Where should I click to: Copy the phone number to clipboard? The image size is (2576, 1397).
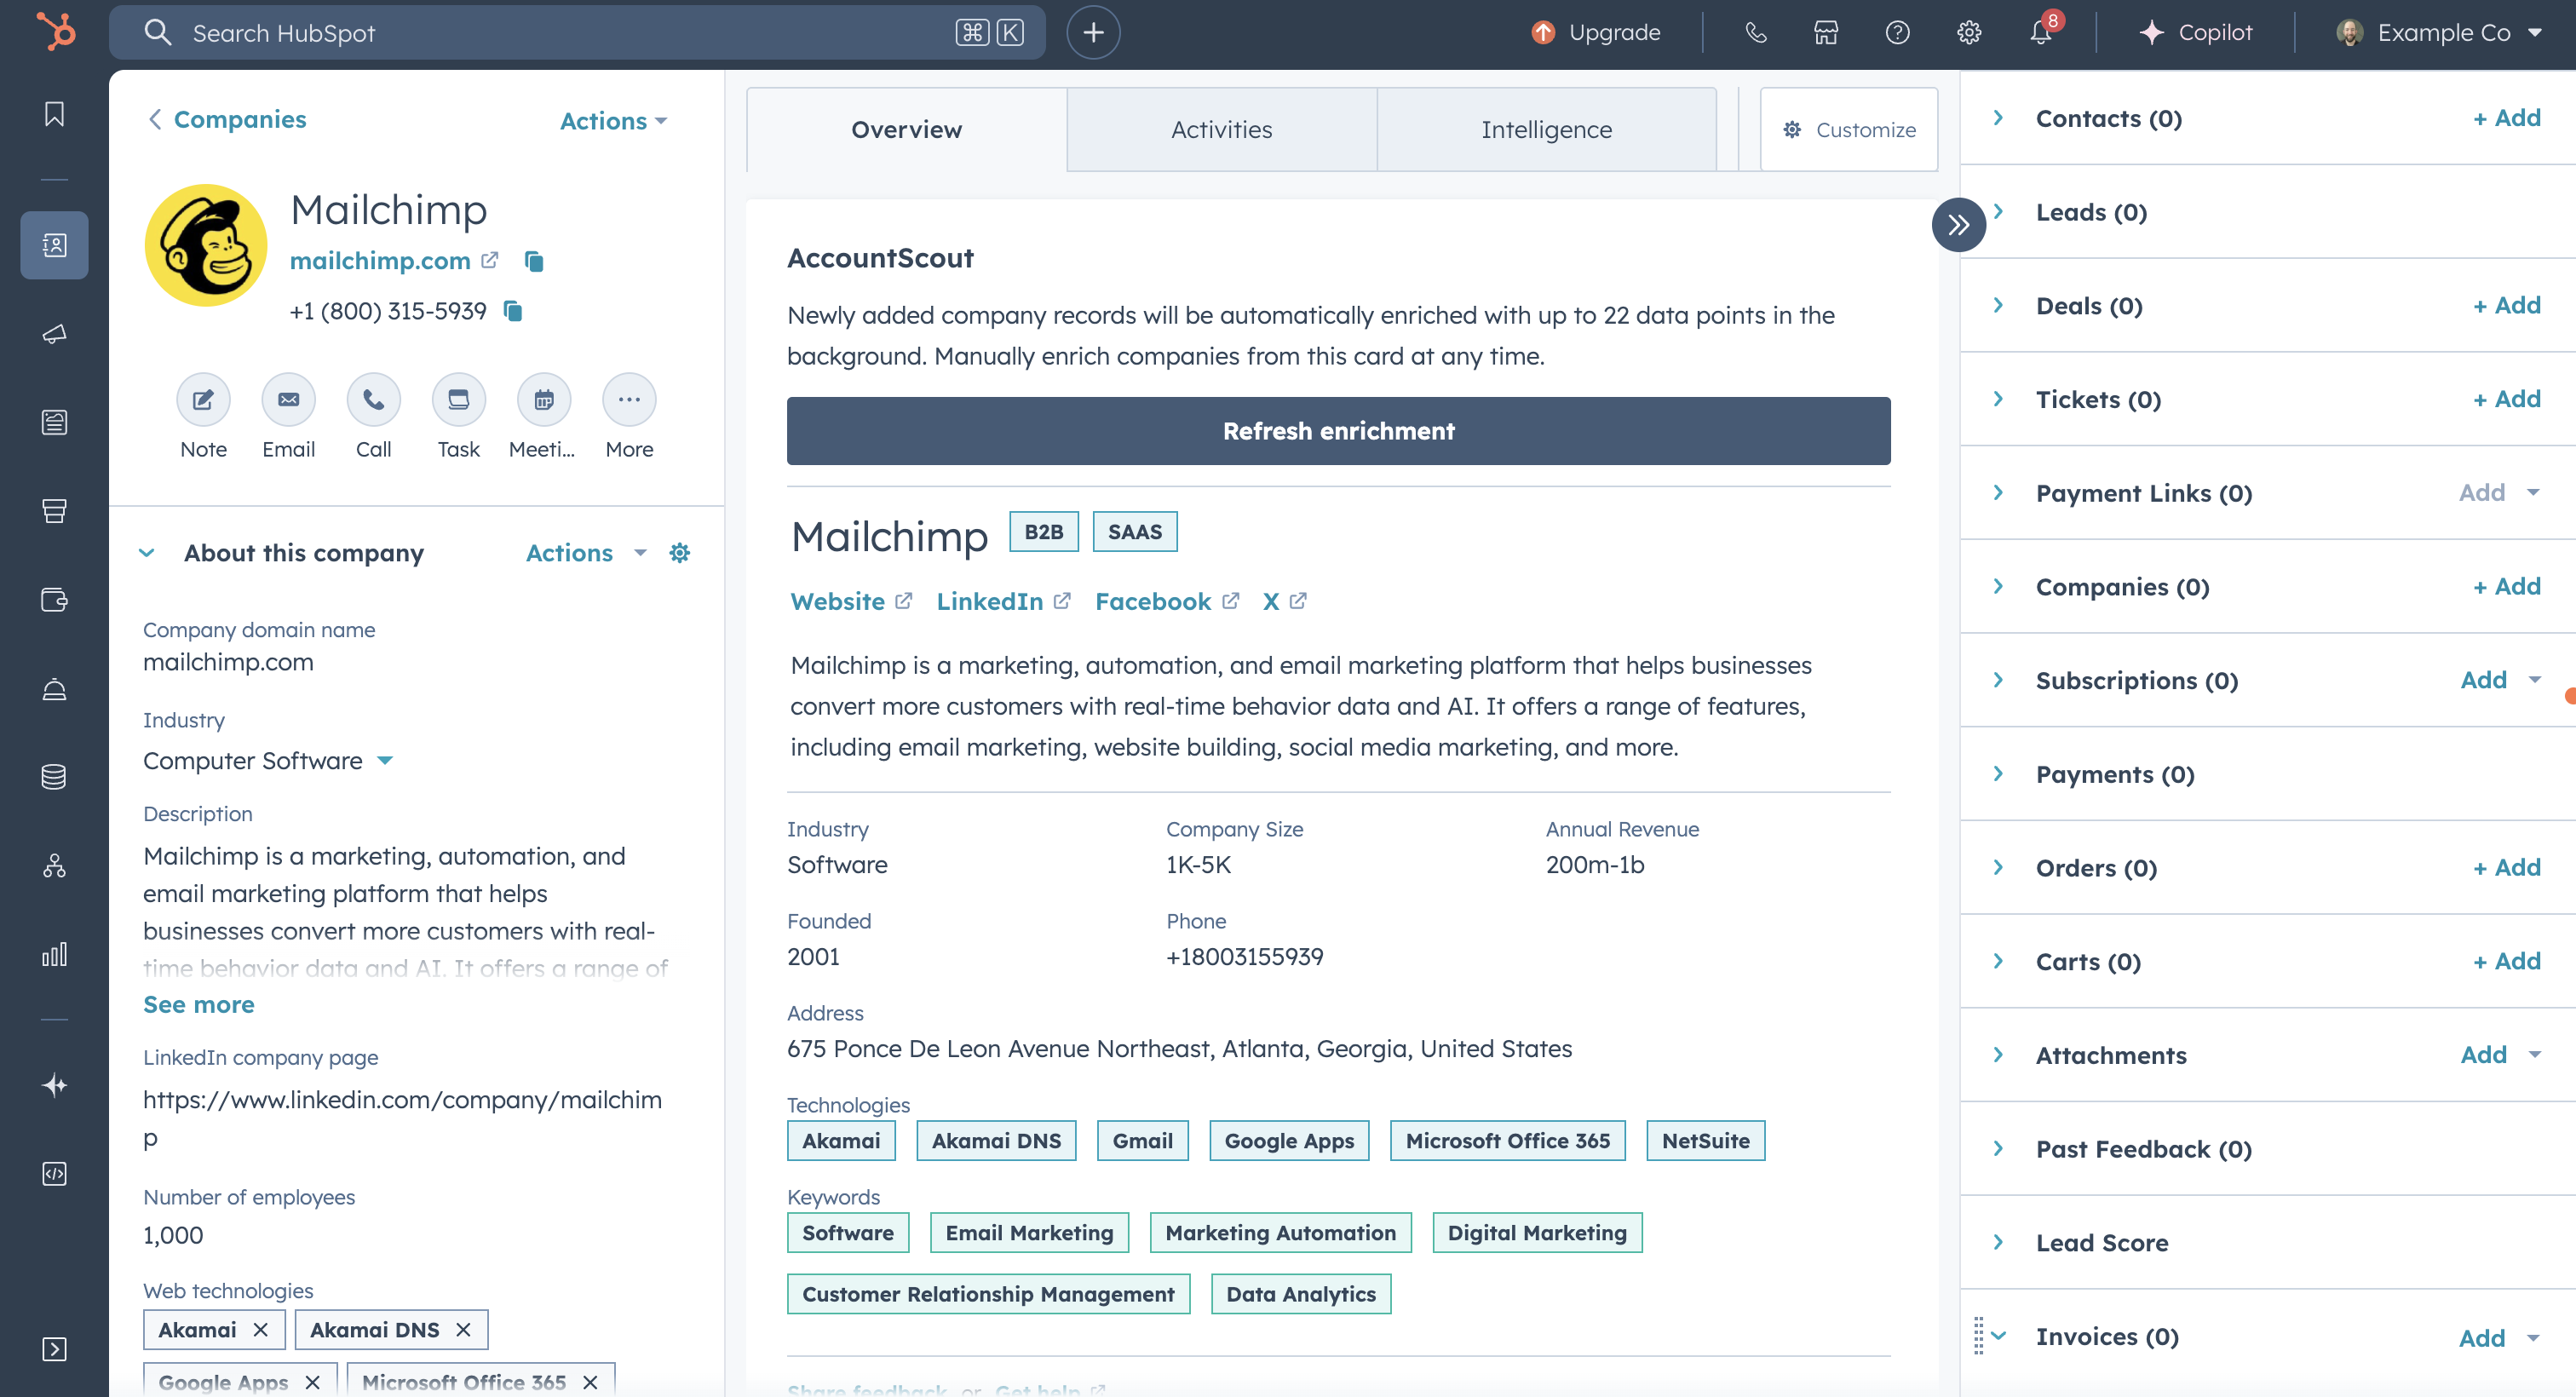[x=513, y=311]
